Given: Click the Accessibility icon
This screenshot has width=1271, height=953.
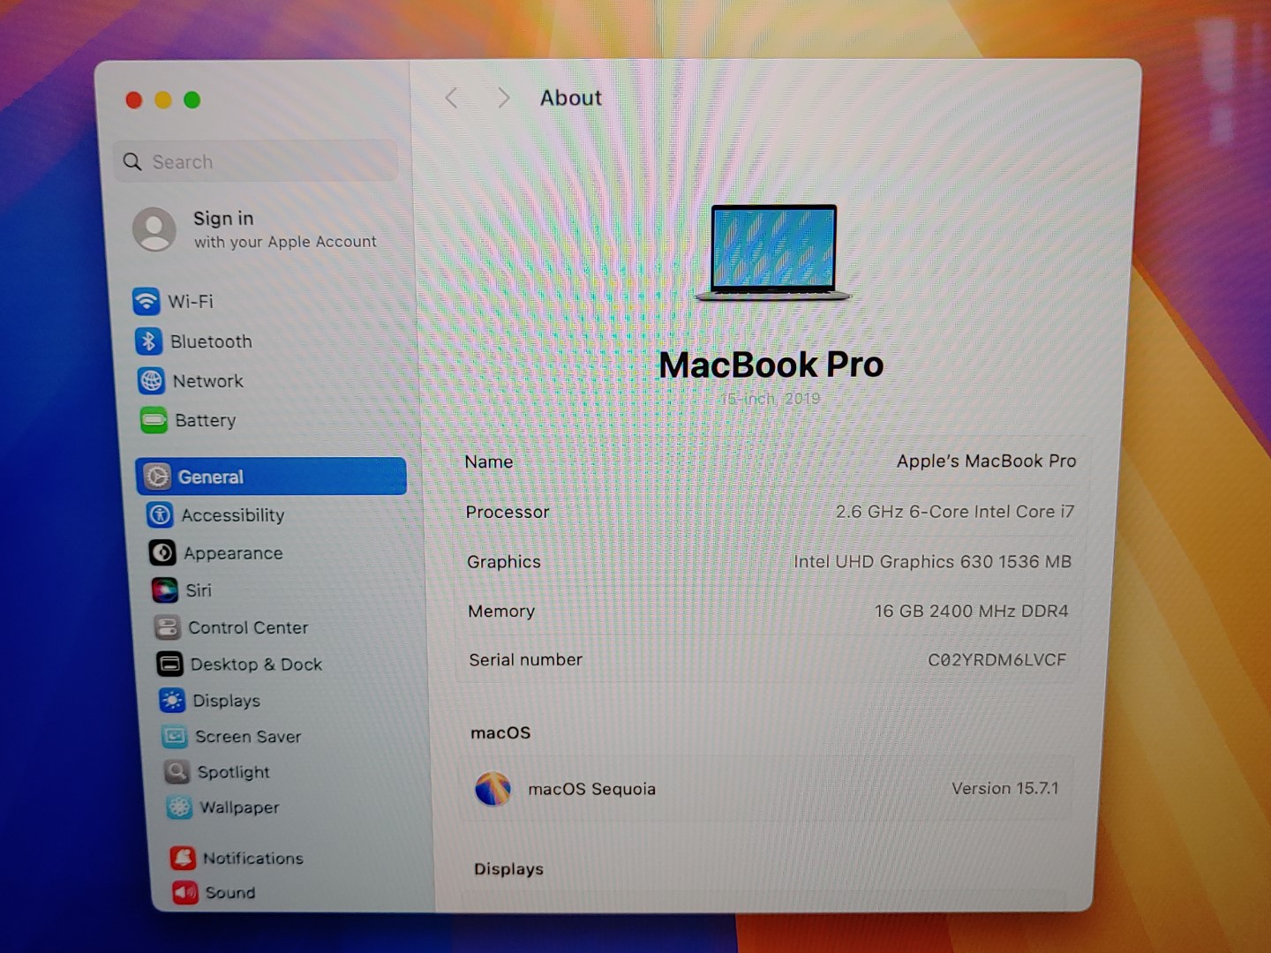Looking at the screenshot, I should click(x=160, y=514).
